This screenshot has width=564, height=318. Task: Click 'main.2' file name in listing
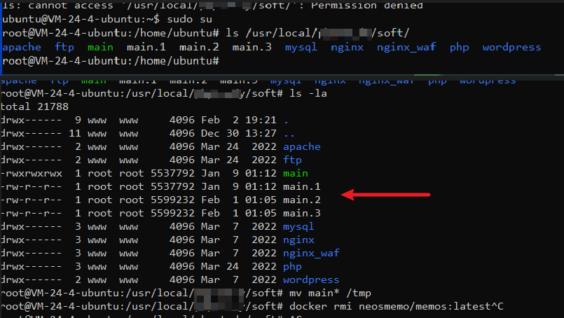coord(302,200)
